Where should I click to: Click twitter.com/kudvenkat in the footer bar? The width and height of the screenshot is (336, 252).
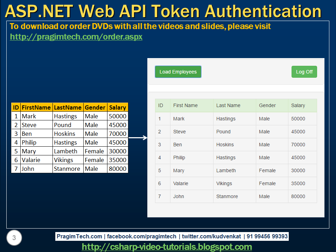211,236
